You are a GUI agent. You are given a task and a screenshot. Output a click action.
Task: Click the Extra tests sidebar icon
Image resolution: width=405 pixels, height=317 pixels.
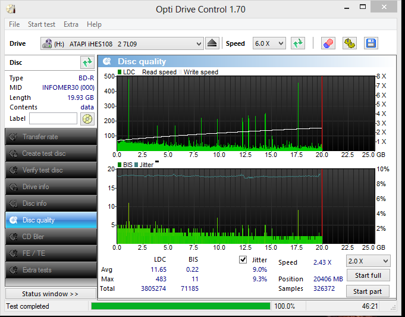13,270
